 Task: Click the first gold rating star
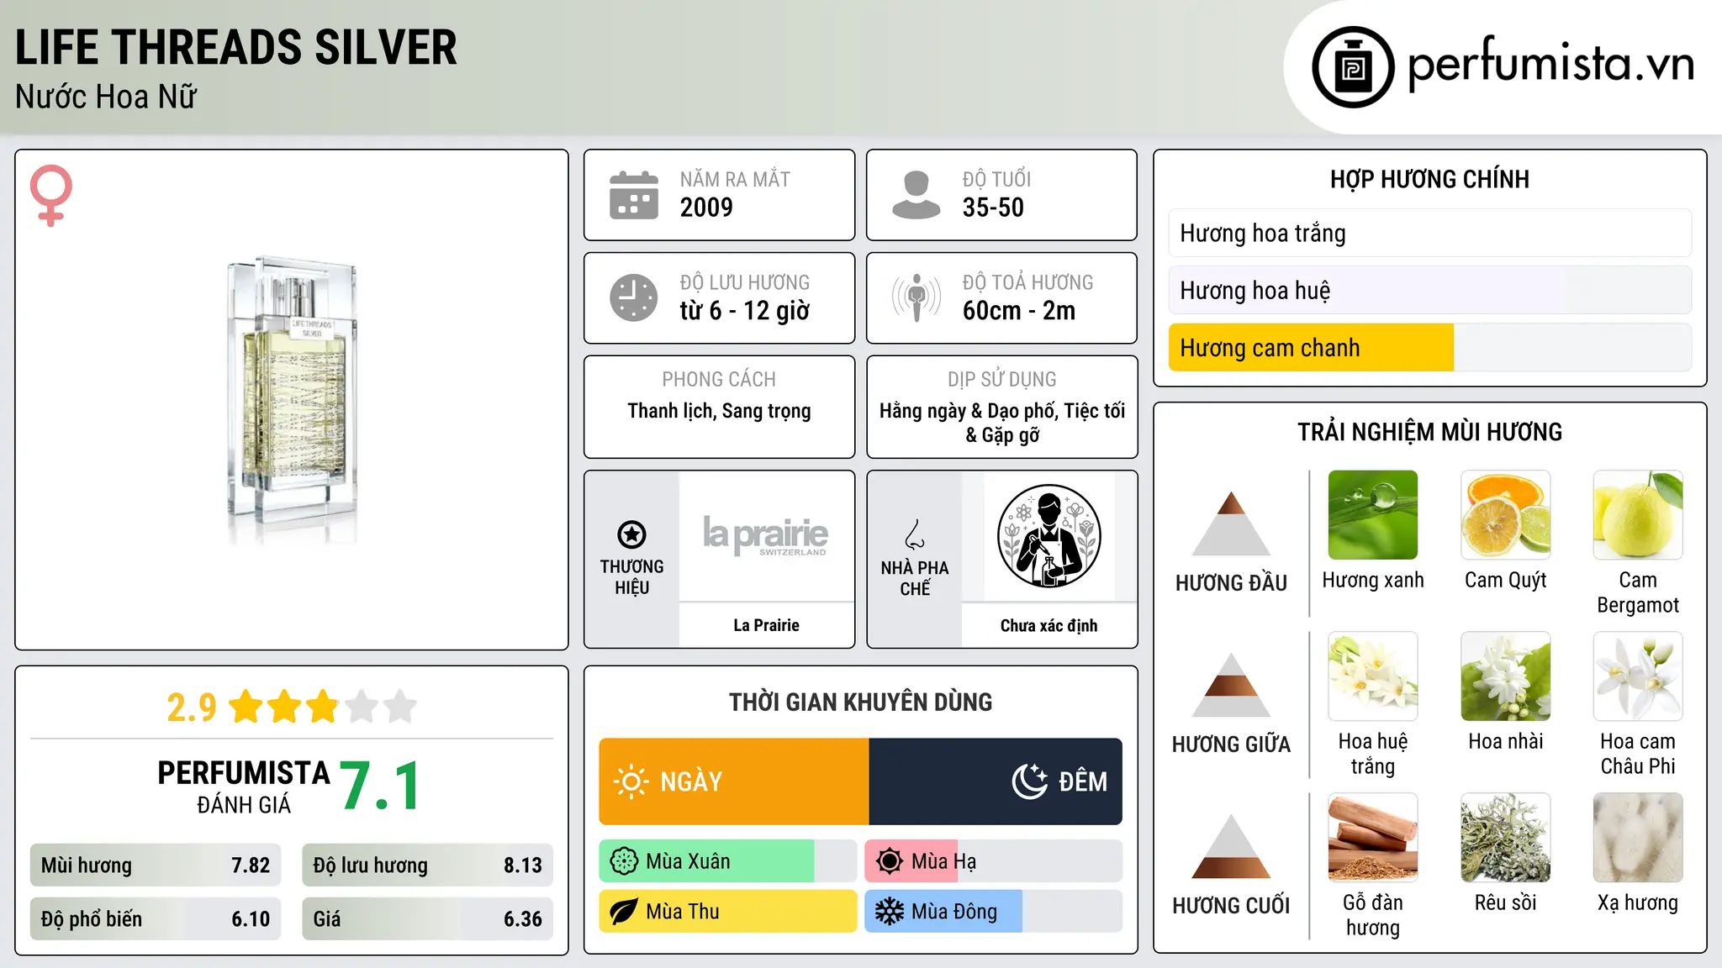[x=246, y=707]
